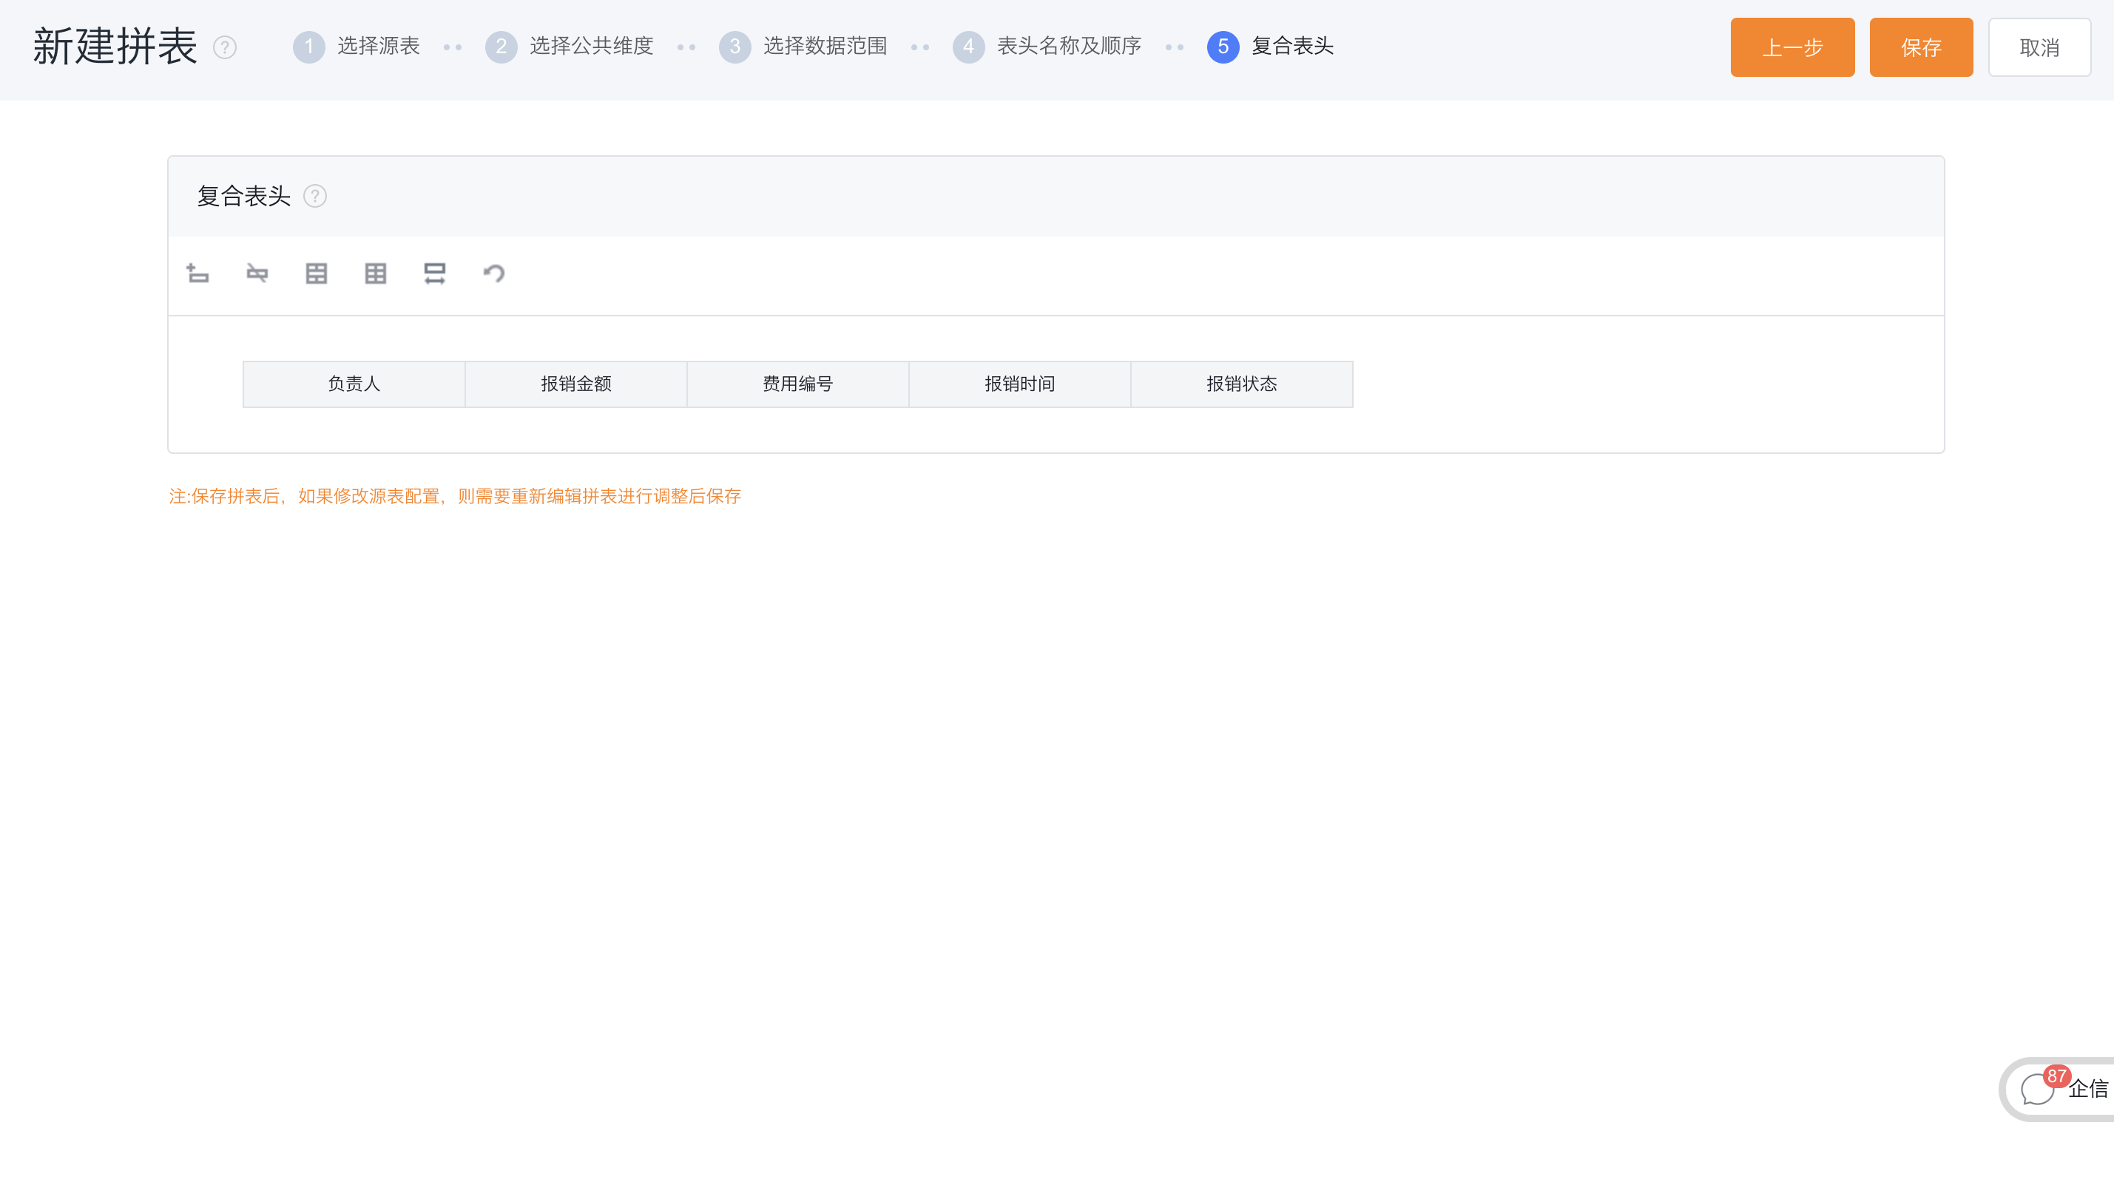Viewport: 2114px width, 1199px height.
Task: Click the delete header row icon
Action: tap(257, 274)
